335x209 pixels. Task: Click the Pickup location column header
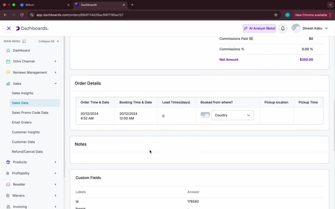(x=276, y=102)
